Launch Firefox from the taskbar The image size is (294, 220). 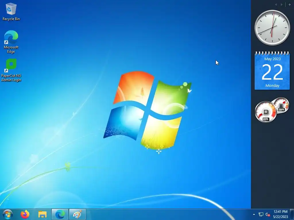(25, 214)
